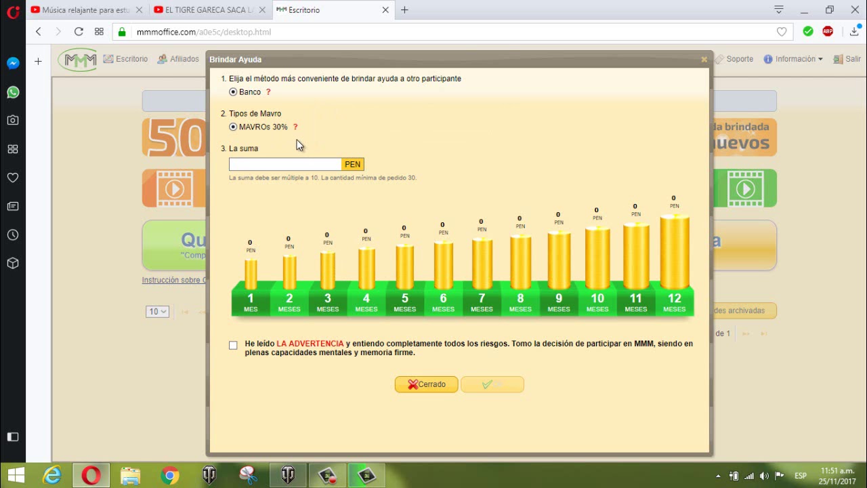Open bookmarks heart icon in sidebar

[13, 178]
